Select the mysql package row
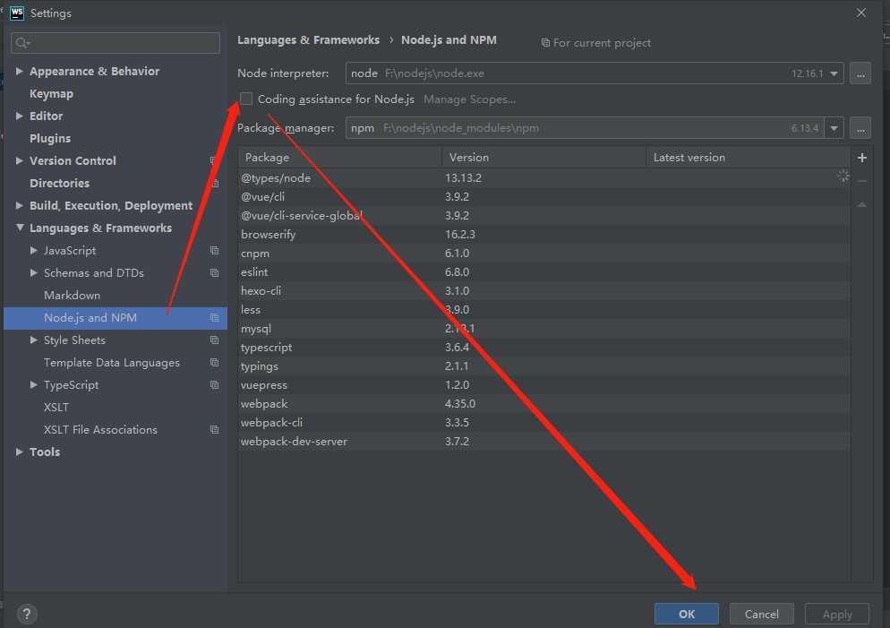 pyautogui.click(x=543, y=328)
